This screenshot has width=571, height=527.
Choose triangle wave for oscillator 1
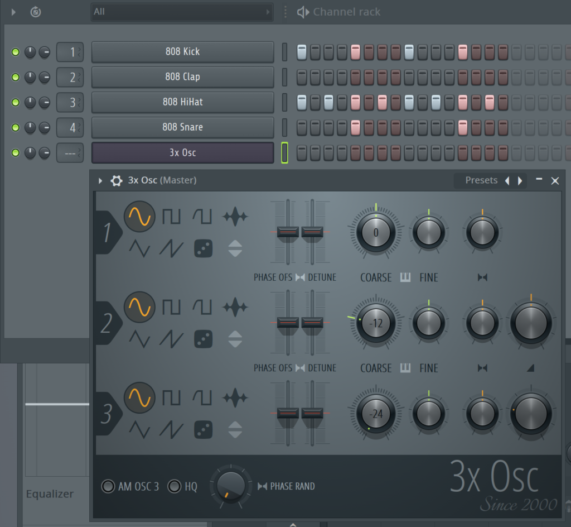tap(139, 248)
